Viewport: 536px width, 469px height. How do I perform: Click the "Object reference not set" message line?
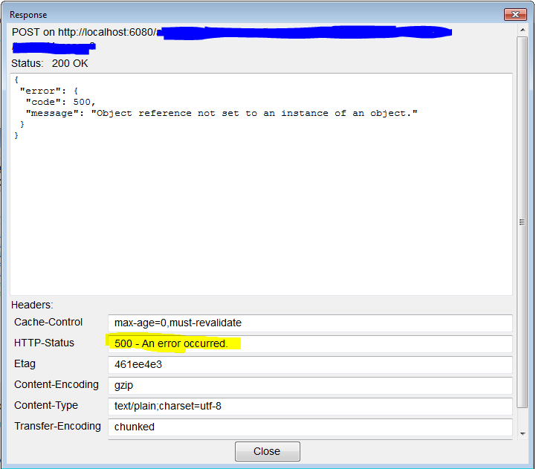222,113
